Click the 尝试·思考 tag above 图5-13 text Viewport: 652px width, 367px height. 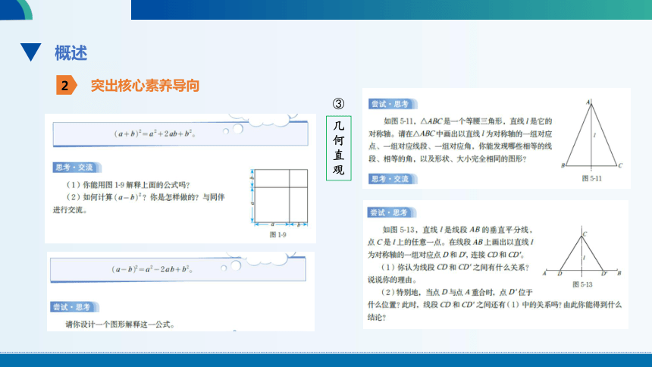pyautogui.click(x=392, y=212)
